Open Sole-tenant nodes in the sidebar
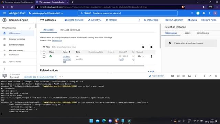This screenshot has height=124, width=220. pos(17,45)
